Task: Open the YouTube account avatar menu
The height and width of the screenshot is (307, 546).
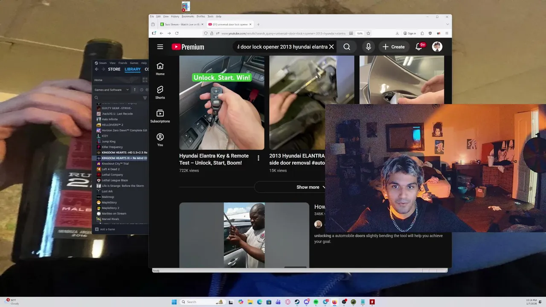Action: 437,47
